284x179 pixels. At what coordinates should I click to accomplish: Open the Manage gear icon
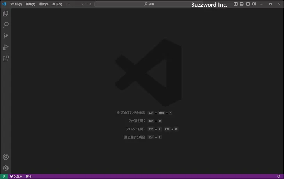pyautogui.click(x=5, y=168)
